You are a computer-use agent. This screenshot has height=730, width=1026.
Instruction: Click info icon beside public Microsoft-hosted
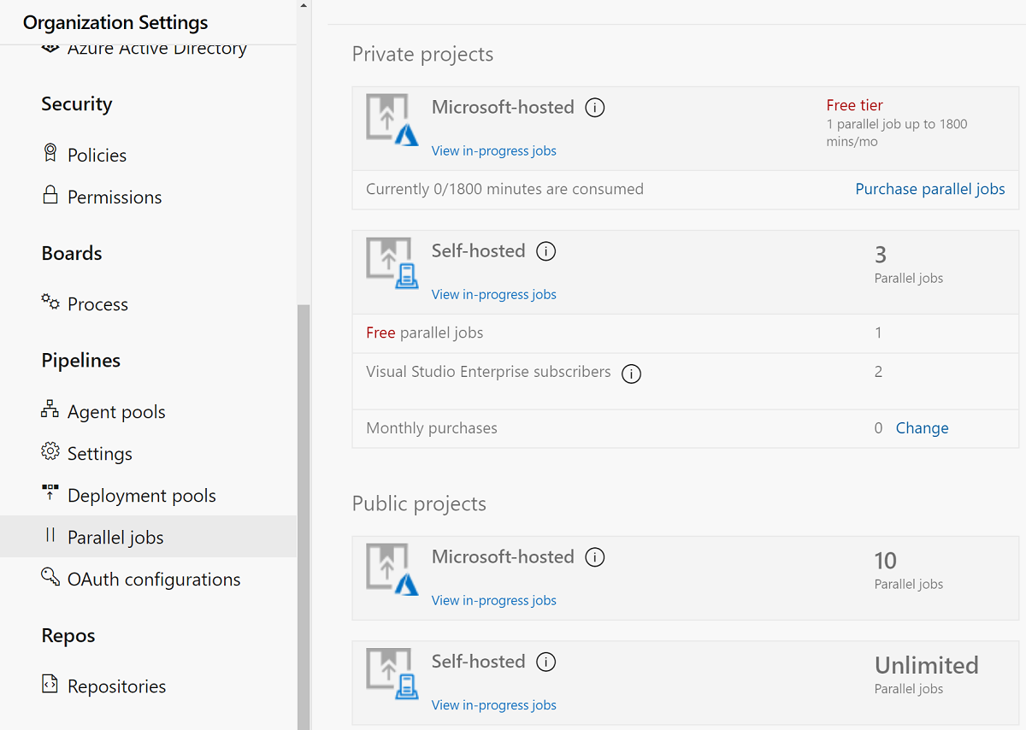[595, 557]
